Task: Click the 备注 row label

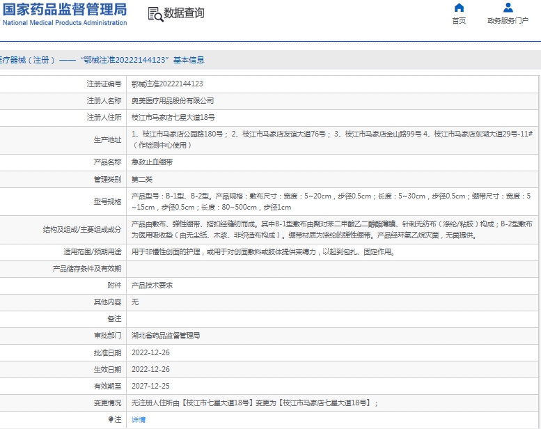Action: (114, 318)
